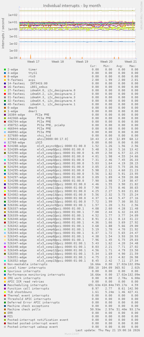Click the TLB shootdowns legend color square
This screenshot has width=144, height=337.
tap(5, 292)
